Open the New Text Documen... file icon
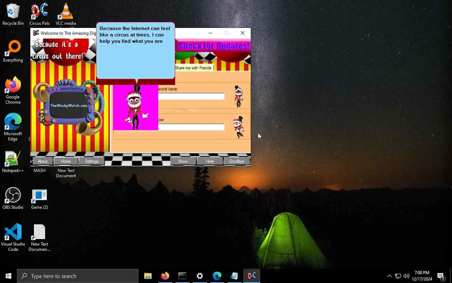 click(39, 237)
